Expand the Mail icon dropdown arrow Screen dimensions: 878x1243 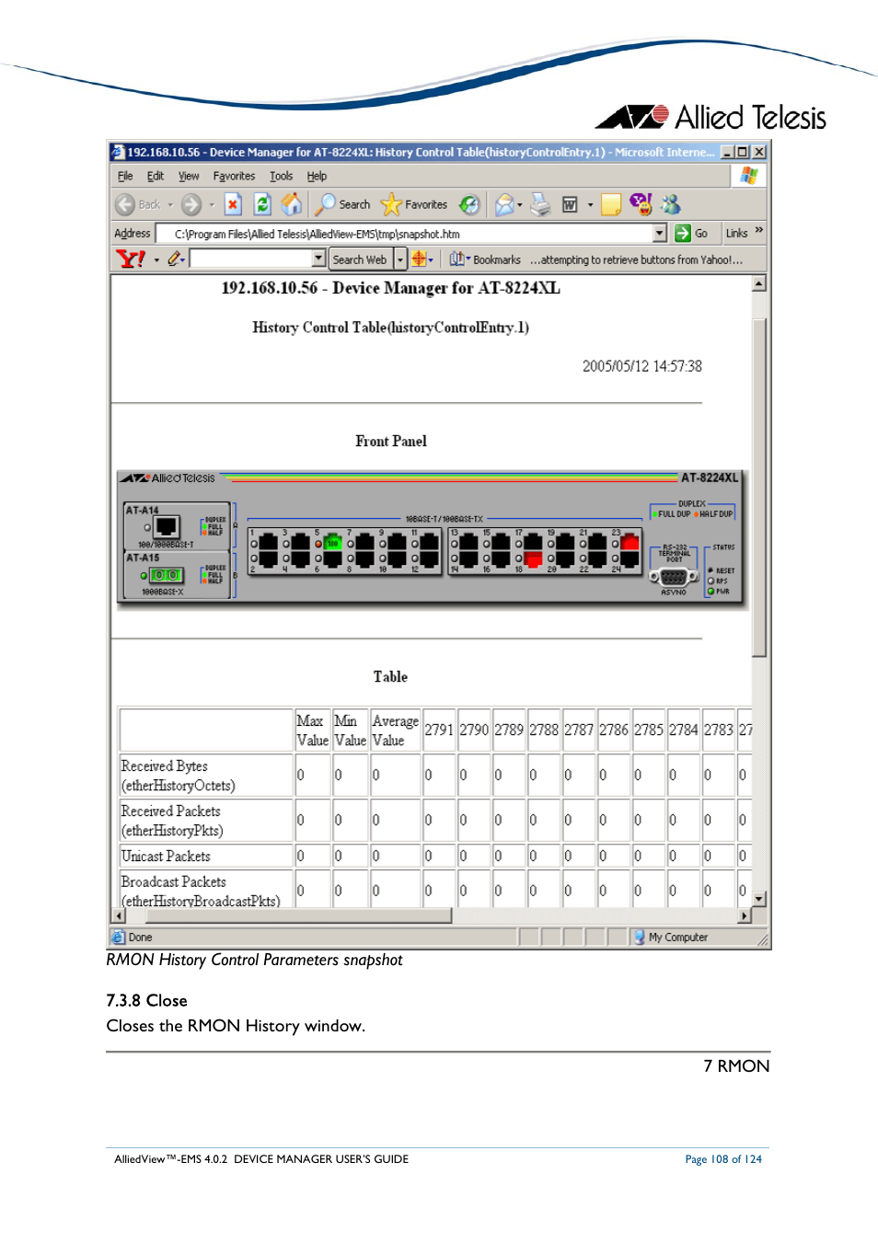tap(520, 205)
